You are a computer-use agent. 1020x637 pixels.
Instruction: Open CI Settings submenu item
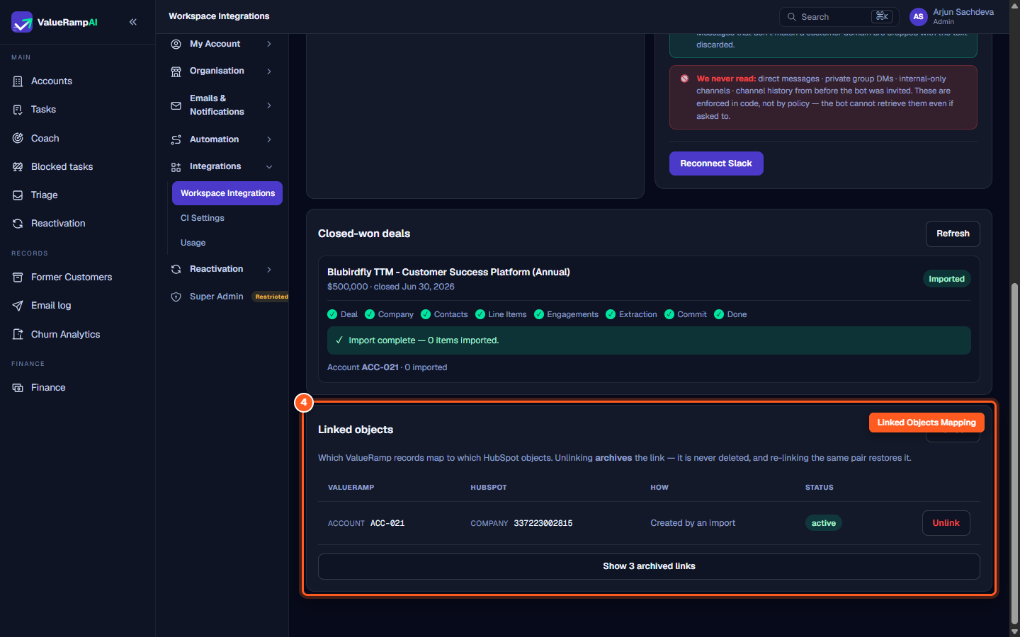[x=203, y=218]
